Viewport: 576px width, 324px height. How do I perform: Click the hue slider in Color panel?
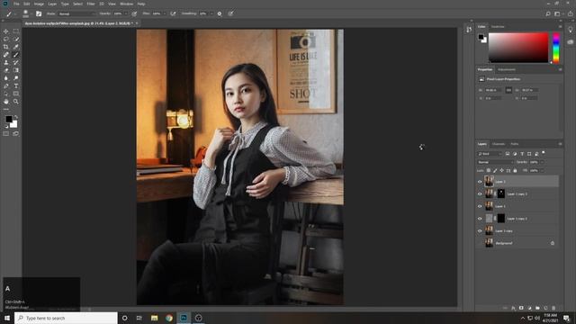click(x=556, y=48)
